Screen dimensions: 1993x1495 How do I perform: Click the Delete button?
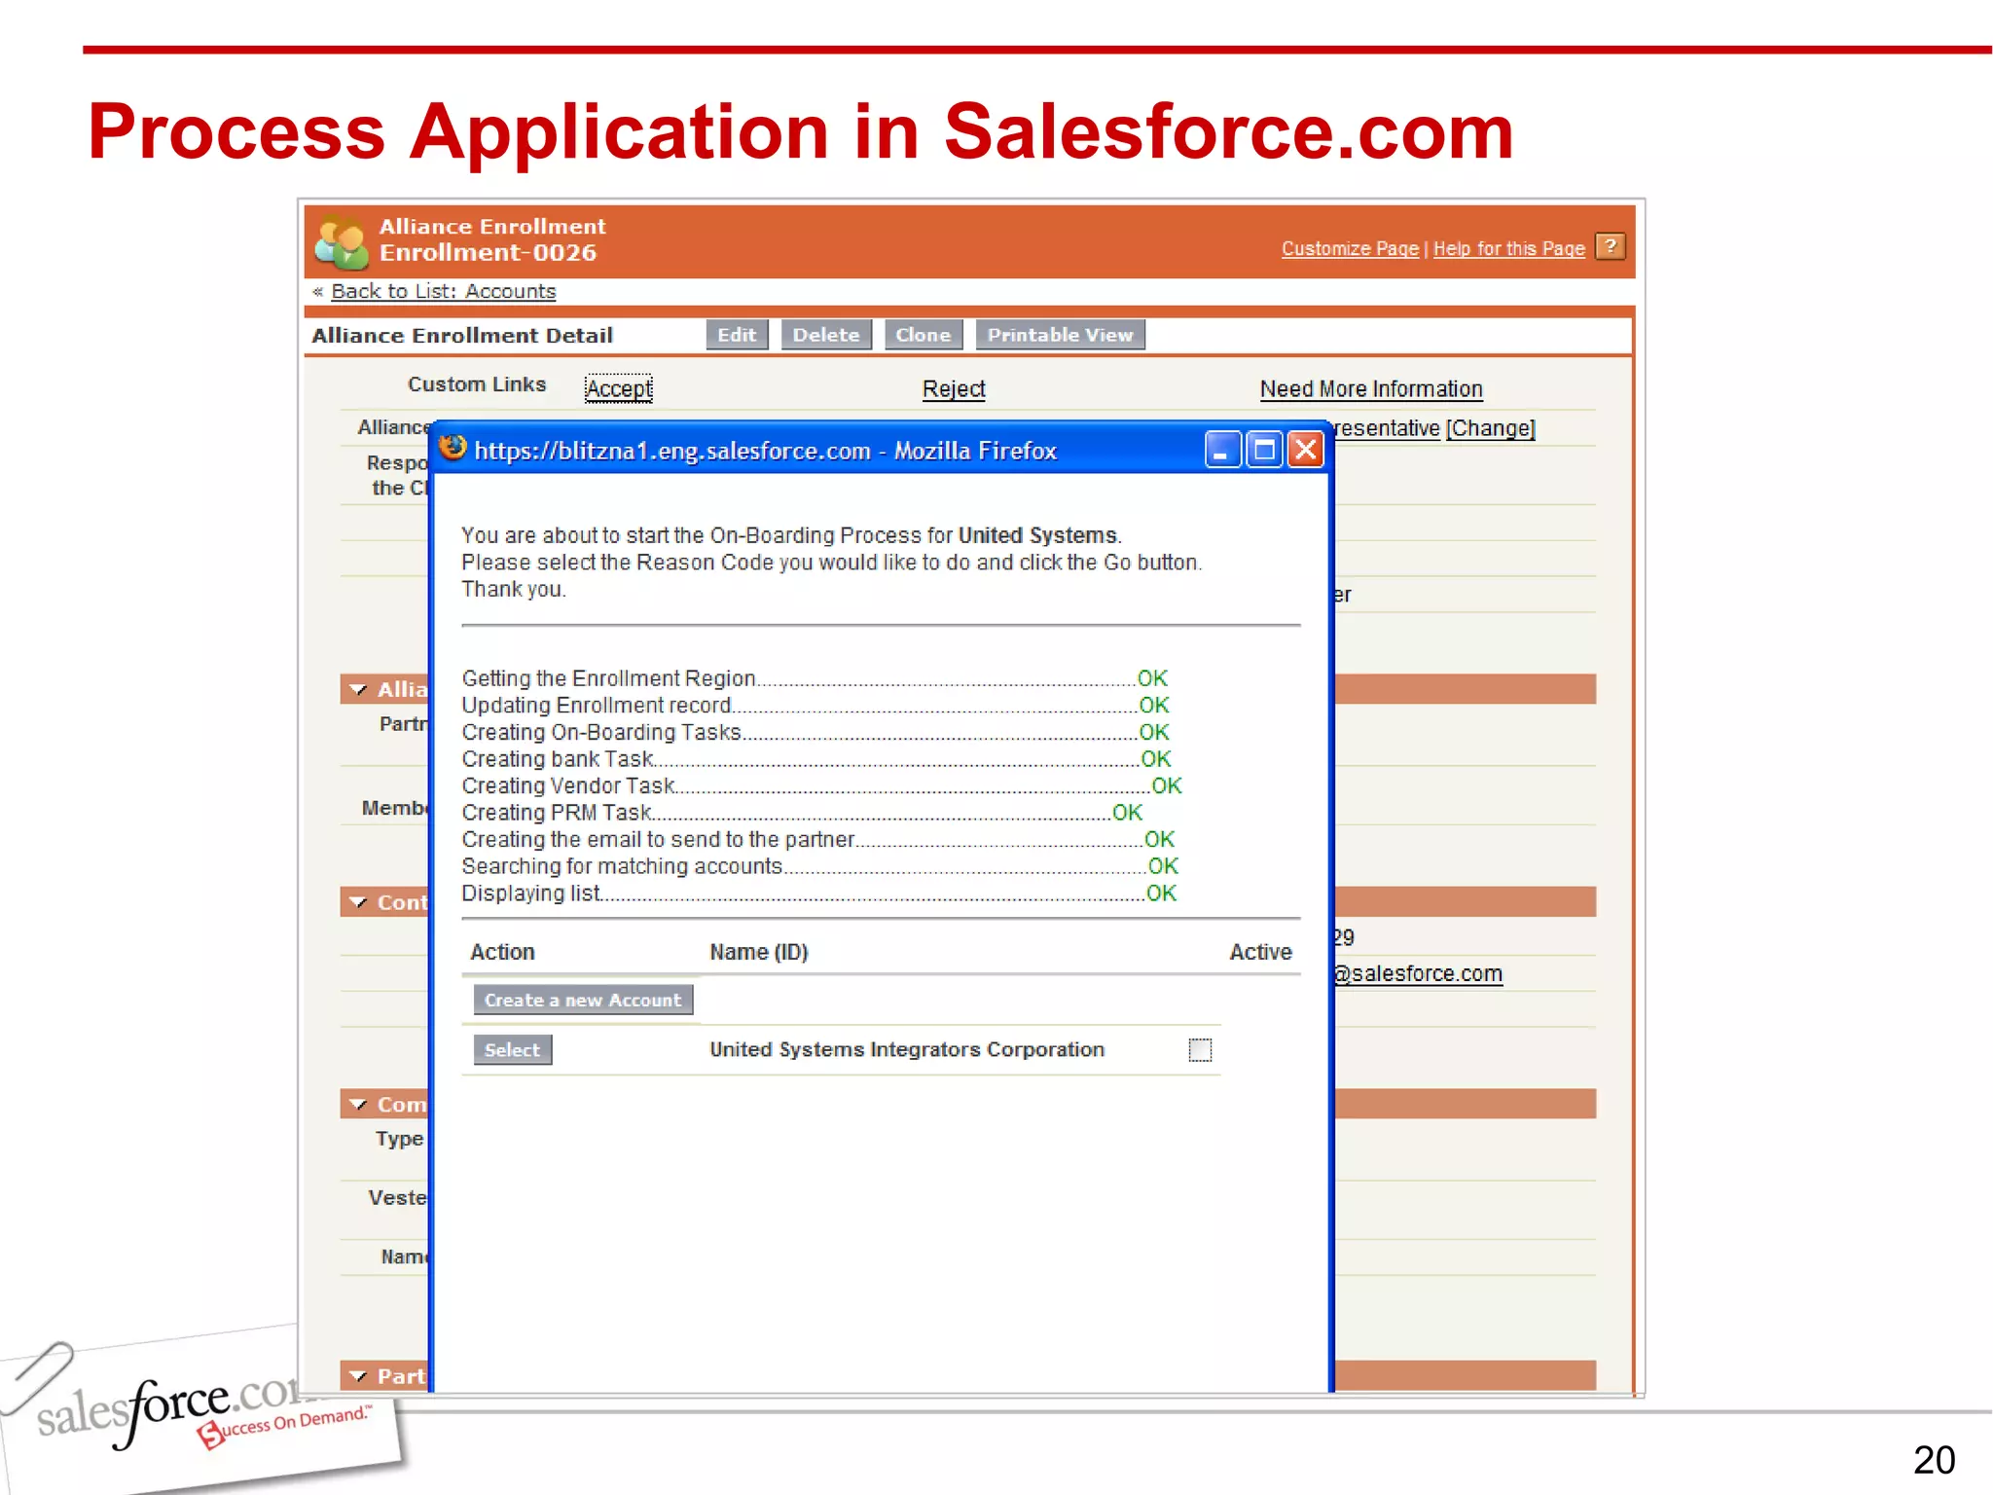(826, 335)
